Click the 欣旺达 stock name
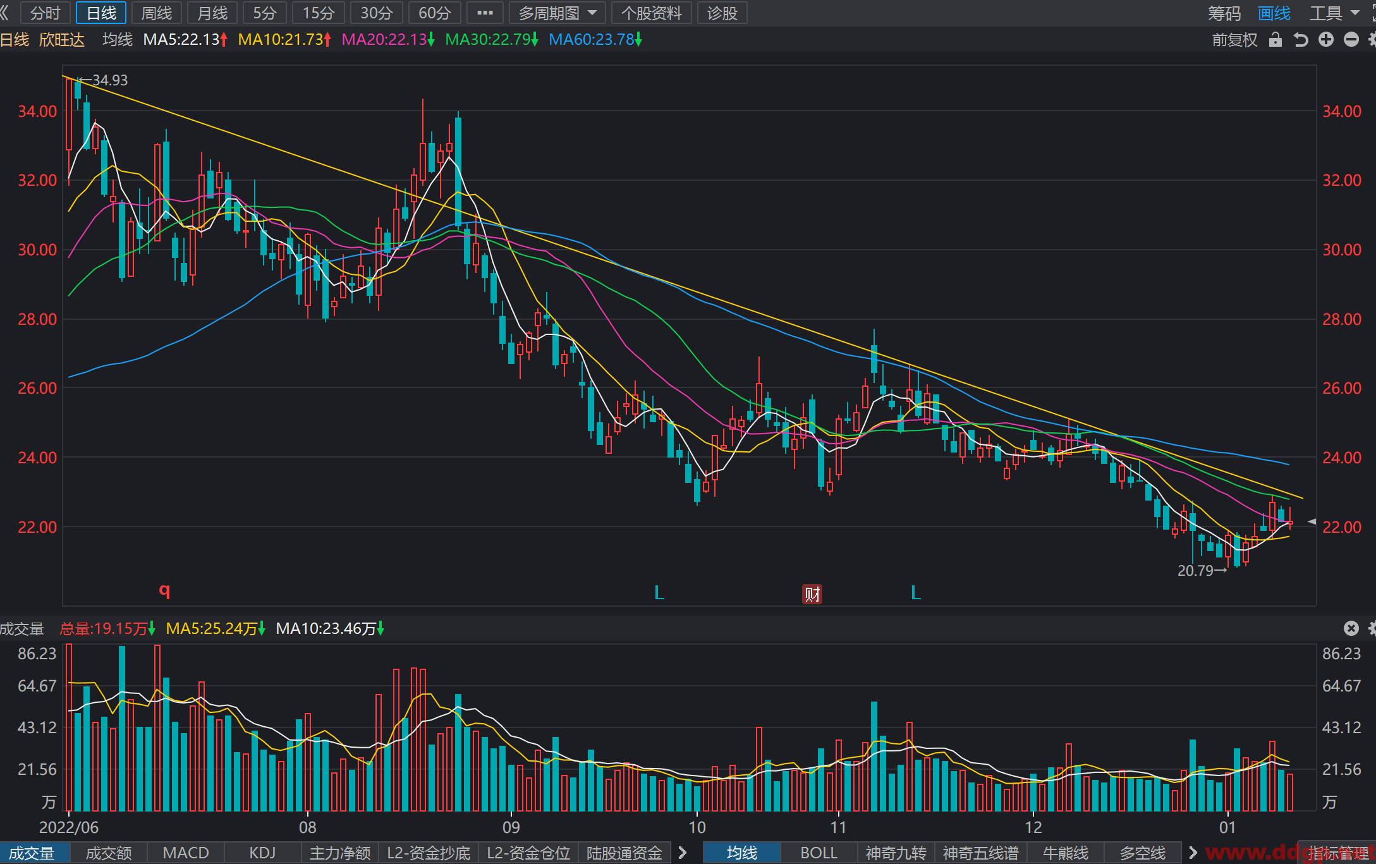The width and height of the screenshot is (1376, 864). pos(62,40)
